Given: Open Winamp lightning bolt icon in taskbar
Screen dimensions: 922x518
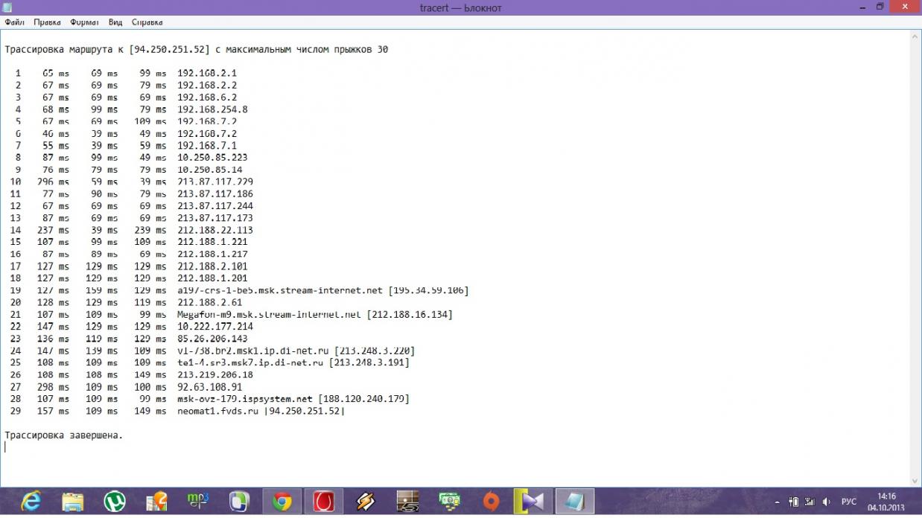Looking at the screenshot, I should tap(365, 502).
